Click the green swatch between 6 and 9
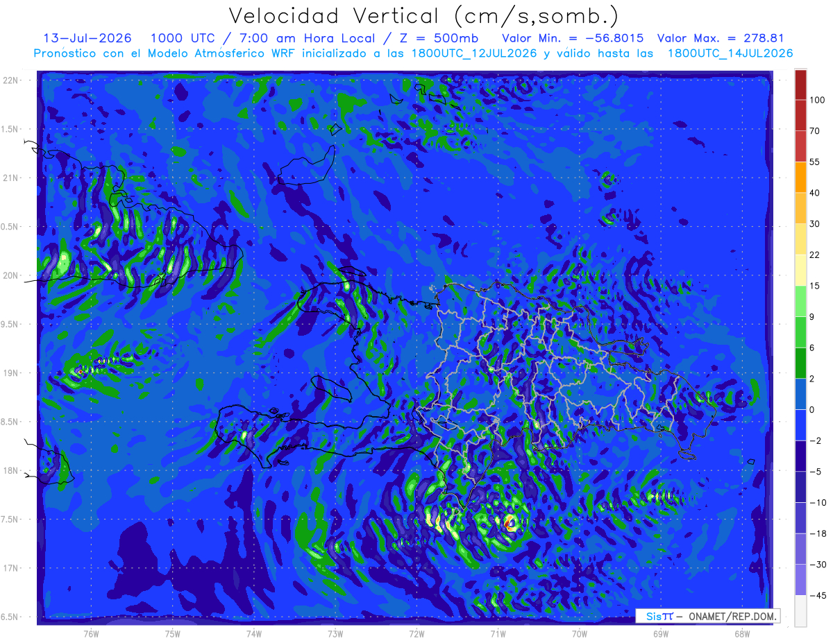This screenshot has height=643, width=833. 800,332
